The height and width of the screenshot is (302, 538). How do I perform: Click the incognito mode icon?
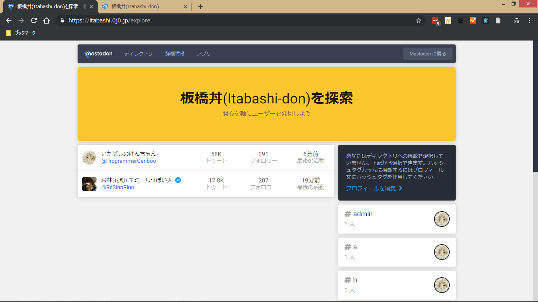pyautogui.click(x=517, y=21)
